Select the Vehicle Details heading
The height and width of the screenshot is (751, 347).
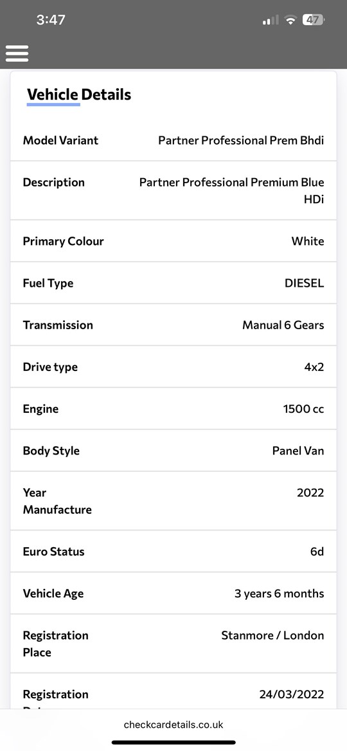coord(79,95)
